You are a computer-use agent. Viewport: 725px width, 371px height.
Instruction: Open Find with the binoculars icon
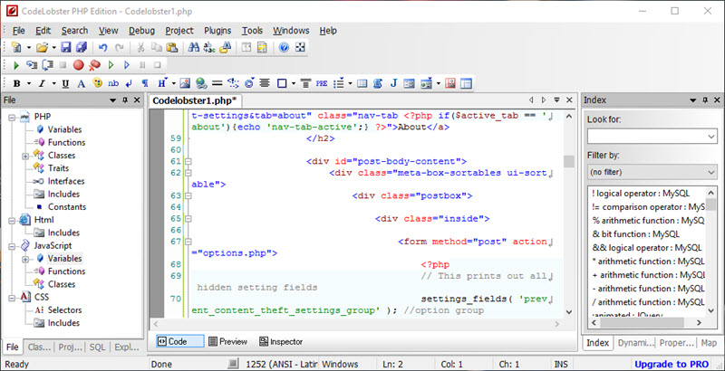pos(193,48)
